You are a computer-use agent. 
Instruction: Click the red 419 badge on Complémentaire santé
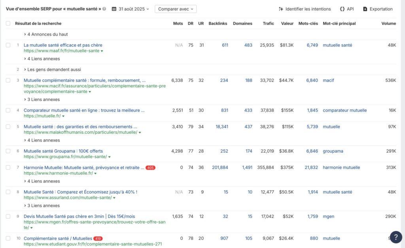[98, 239]
